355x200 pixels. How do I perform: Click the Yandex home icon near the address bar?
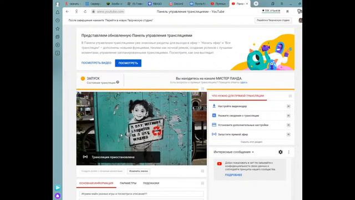pyautogui.click(x=77, y=12)
